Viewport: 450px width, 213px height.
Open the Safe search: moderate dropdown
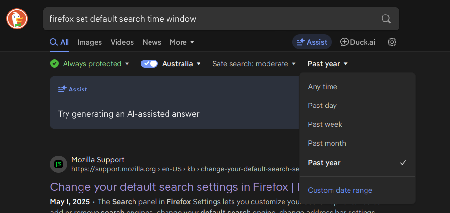[254, 64]
